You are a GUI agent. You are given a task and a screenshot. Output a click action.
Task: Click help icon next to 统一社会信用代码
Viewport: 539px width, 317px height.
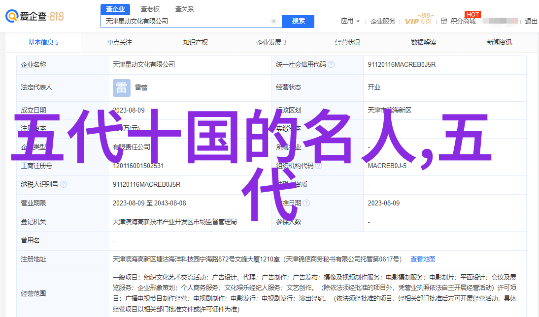pyautogui.click(x=331, y=64)
